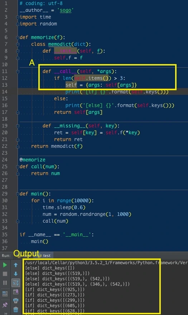Restore the Run layout icon
Image resolution: width=188 pixels, height=315 pixels.
pos(5,294)
